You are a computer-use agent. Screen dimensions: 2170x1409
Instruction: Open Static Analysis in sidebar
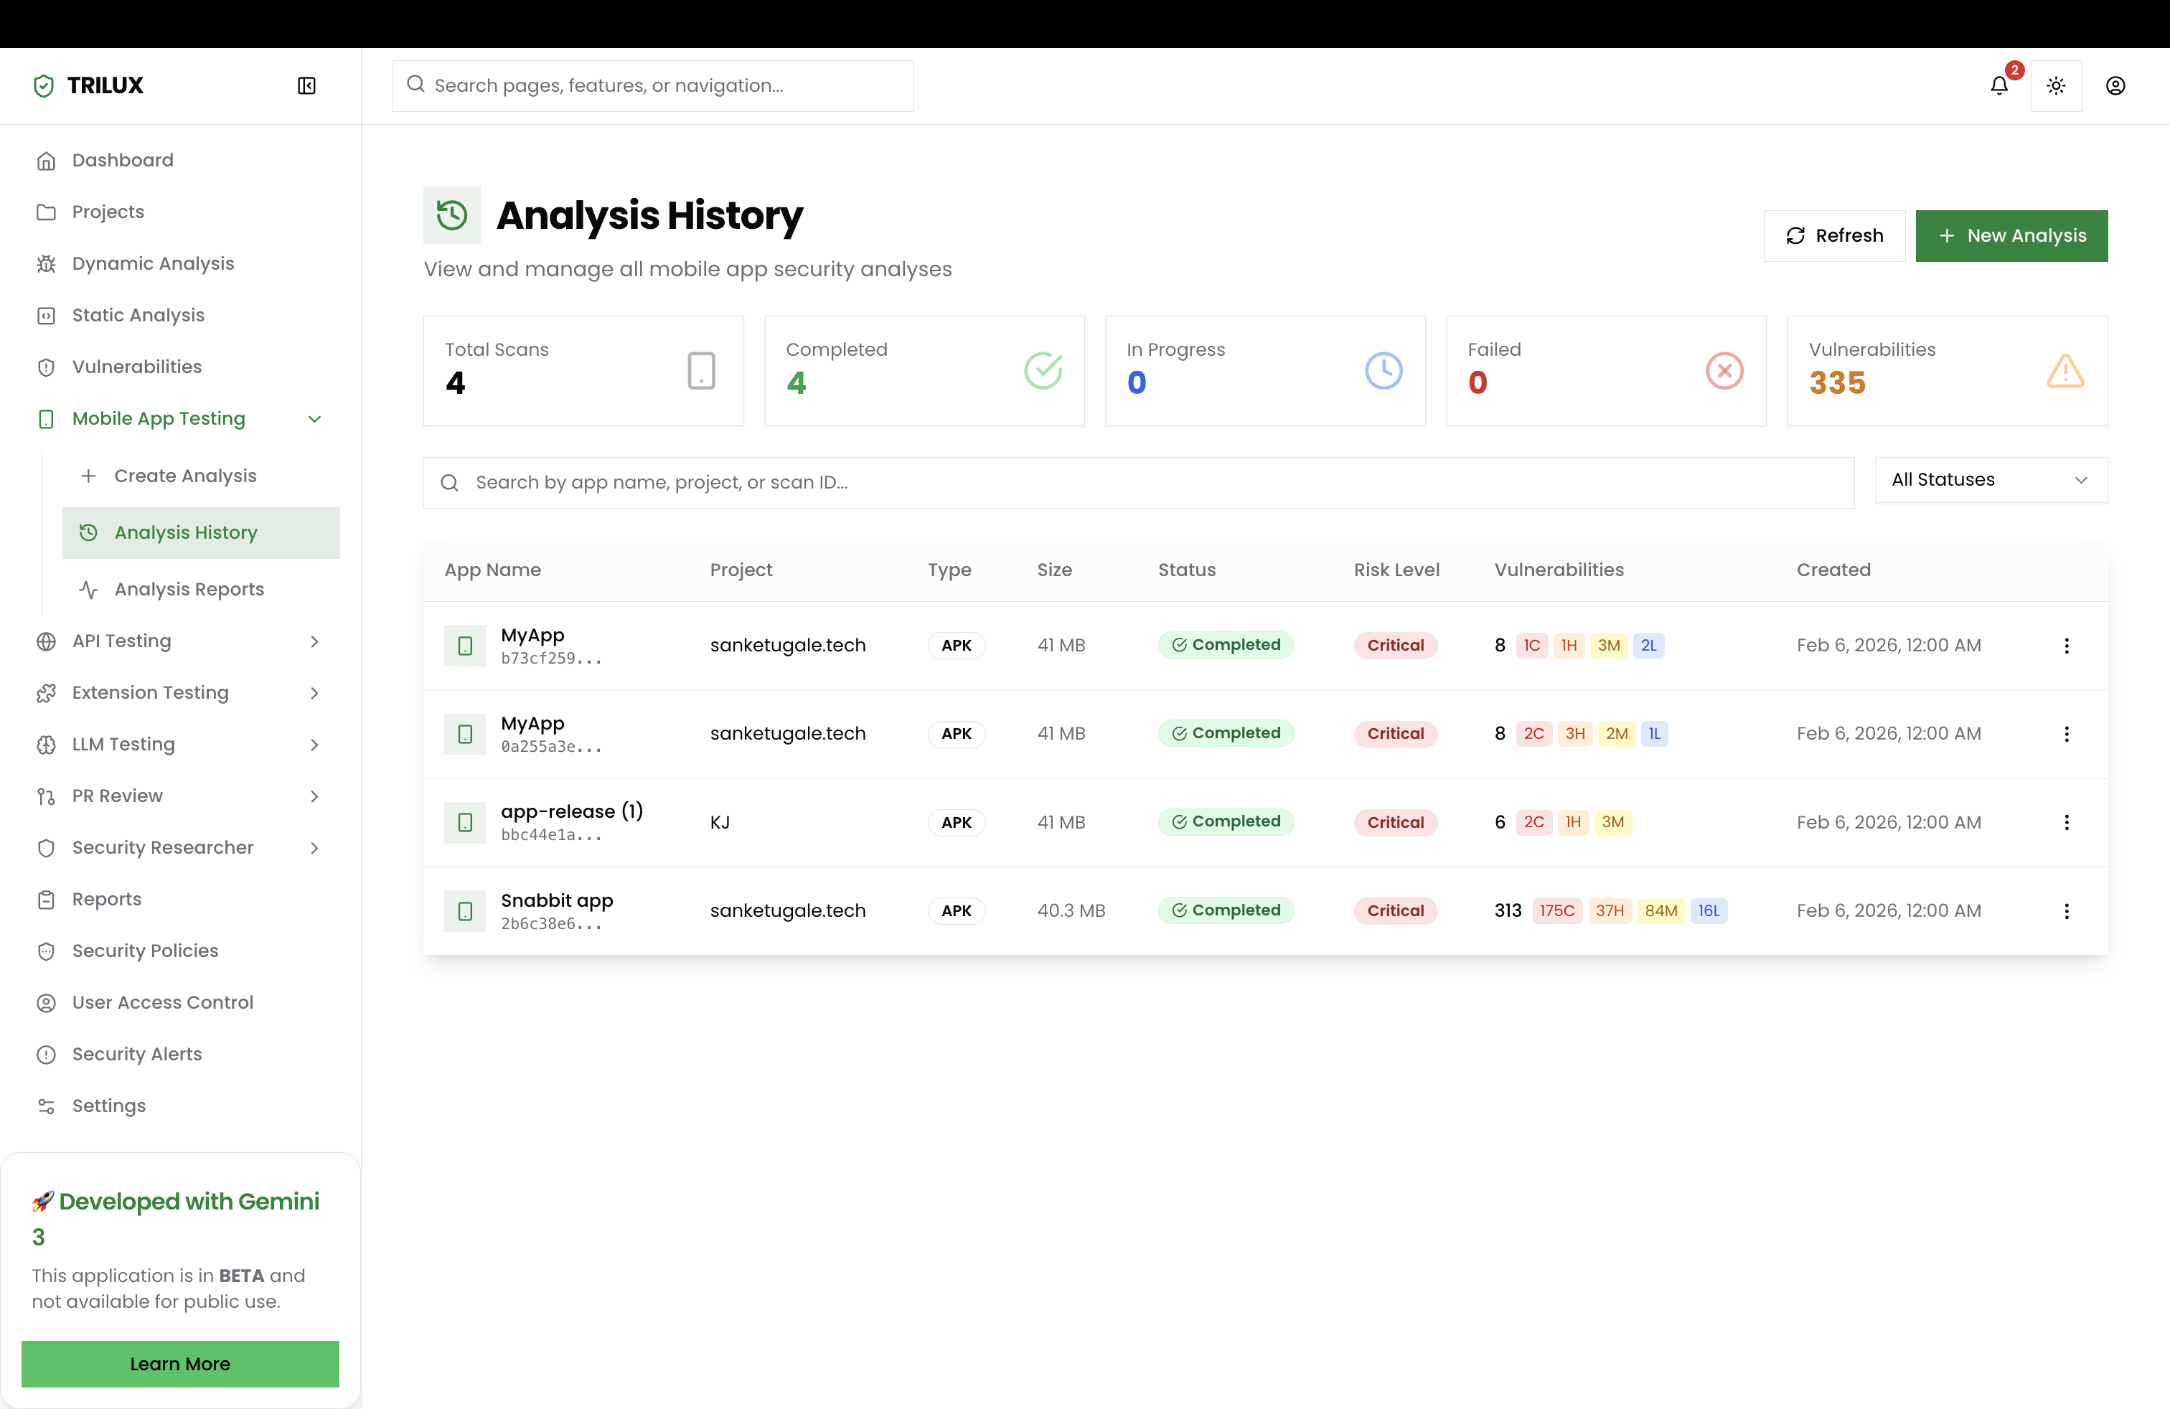pos(138,316)
